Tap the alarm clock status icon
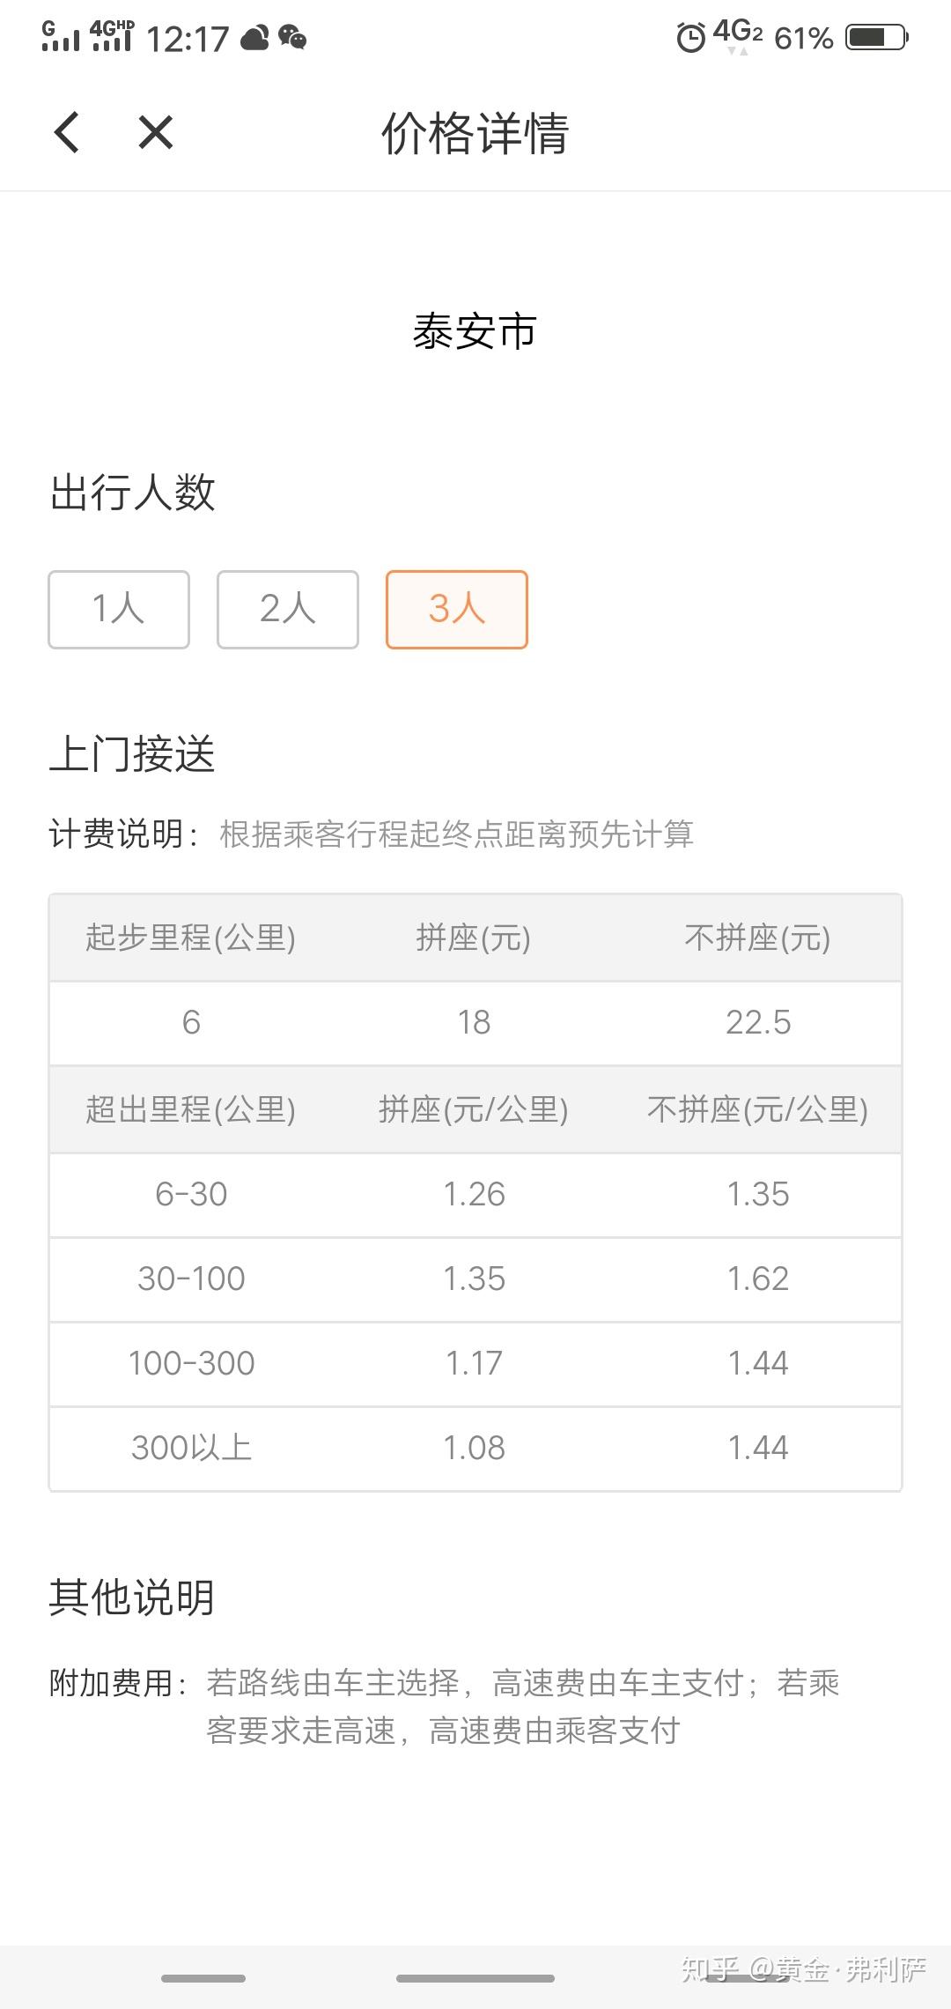Image resolution: width=951 pixels, height=2009 pixels. coord(690,38)
